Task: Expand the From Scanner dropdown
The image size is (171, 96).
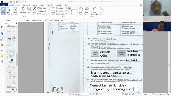Action: tap(87, 11)
